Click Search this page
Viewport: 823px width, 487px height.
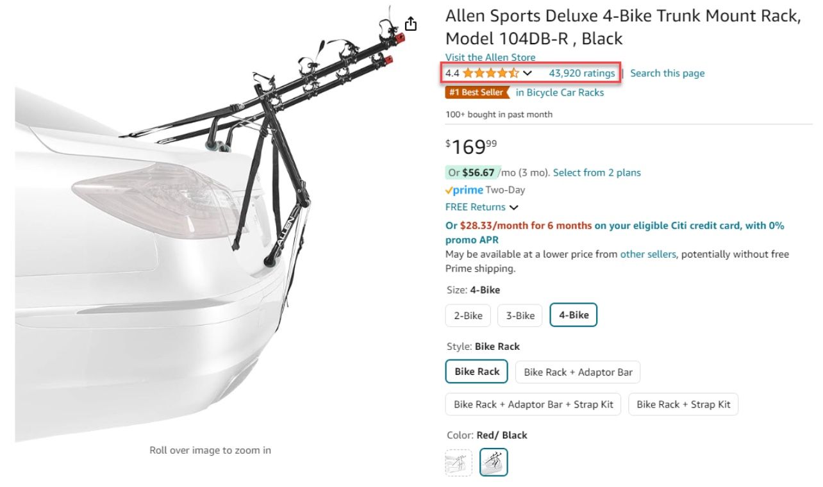click(x=667, y=72)
